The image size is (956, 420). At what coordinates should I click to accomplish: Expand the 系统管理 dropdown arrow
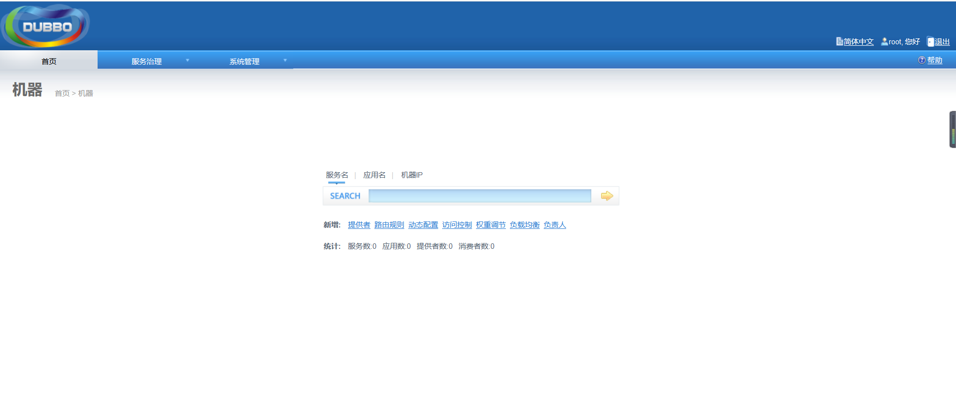(x=285, y=60)
